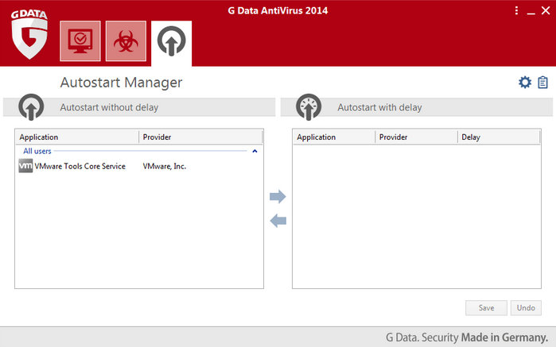Click the Autostart without delay heading
This screenshot has height=347, width=556.
point(109,107)
